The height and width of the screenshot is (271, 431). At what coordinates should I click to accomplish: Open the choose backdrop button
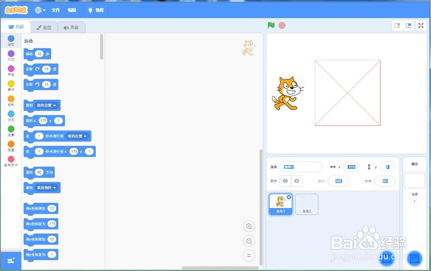(415, 259)
